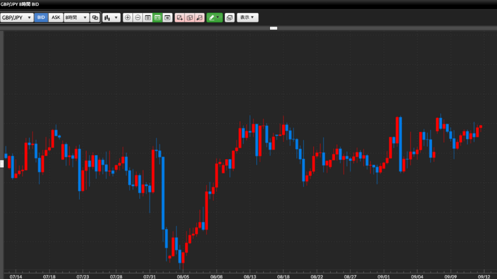Open the candlestick chart type dropdown
Viewport: 497px width, 279px height.
[x=111, y=18]
